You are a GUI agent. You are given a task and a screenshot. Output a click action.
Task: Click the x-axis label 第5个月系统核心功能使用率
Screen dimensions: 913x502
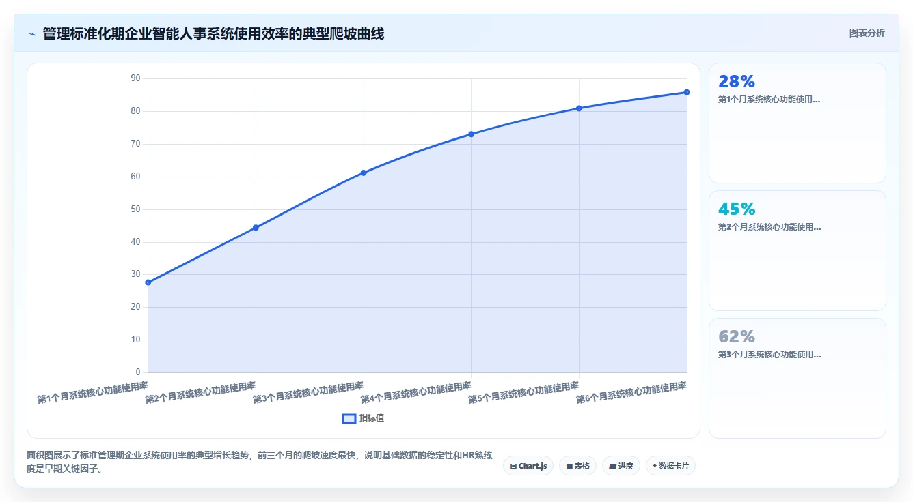tap(524, 392)
